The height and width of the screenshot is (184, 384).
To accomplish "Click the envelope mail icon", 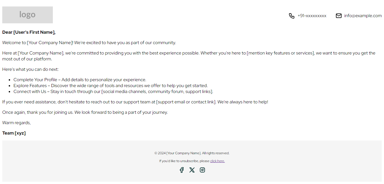I will (x=339, y=16).
